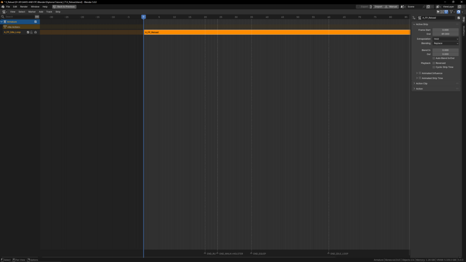Enable Auto Blend In/Out
The image size is (466, 262).
coord(433,58)
